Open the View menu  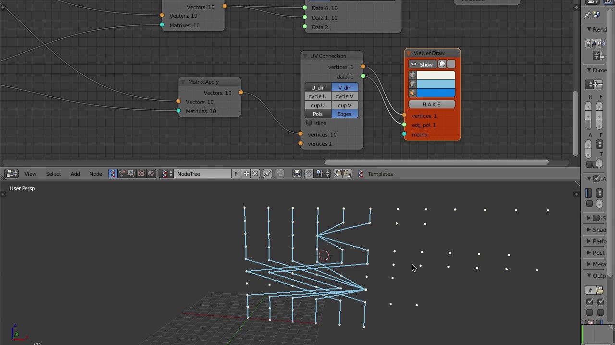[x=30, y=174]
